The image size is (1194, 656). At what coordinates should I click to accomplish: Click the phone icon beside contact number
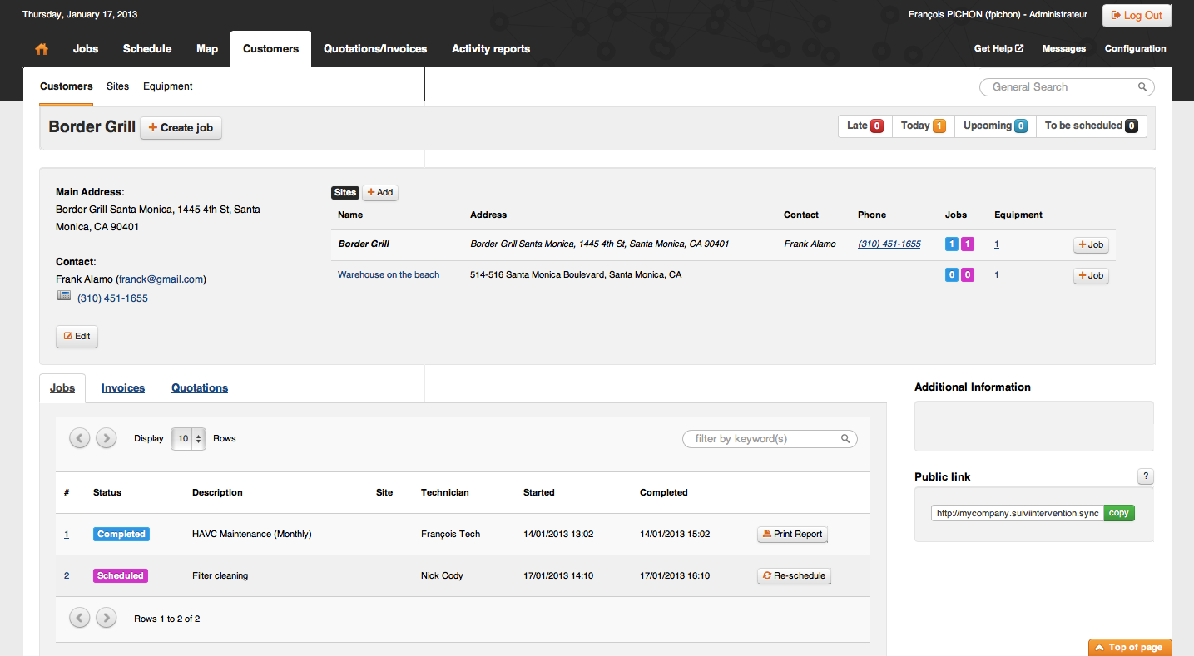(x=64, y=296)
